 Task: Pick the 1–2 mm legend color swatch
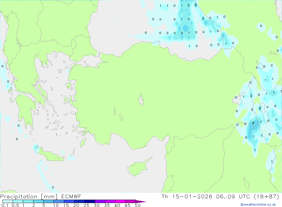tap(28, 201)
